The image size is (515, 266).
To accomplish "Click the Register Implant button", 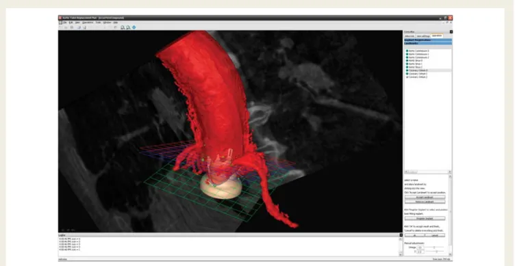I will (425, 218).
